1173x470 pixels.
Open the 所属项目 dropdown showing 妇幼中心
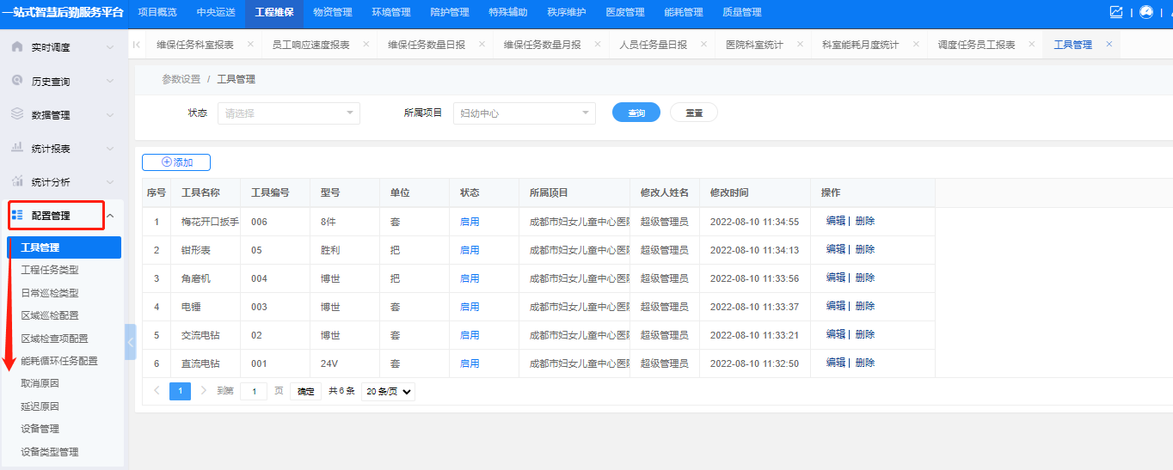click(525, 113)
